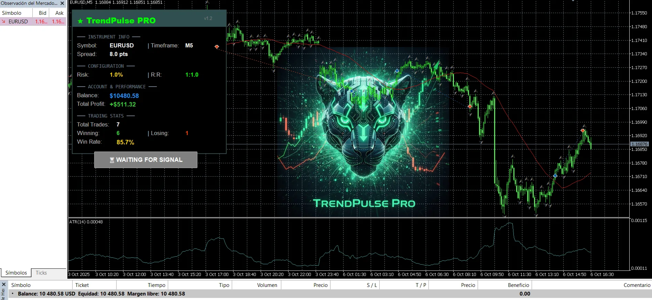Click the red sell arrow near 1.17060
This screenshot has height=300, width=652.
[470, 107]
